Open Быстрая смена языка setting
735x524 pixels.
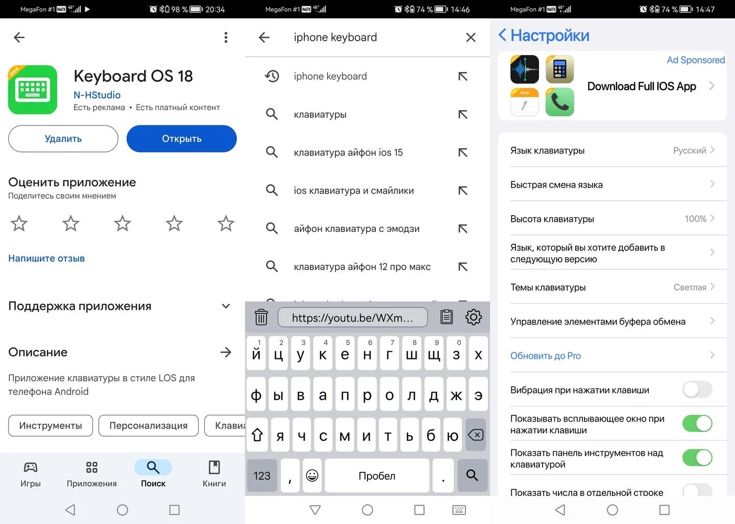point(612,185)
